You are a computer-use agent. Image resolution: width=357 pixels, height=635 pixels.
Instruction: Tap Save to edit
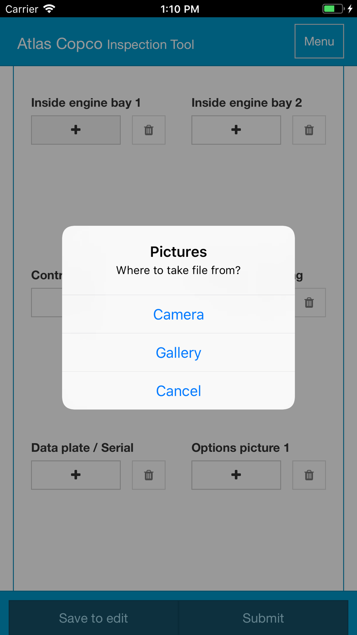click(x=93, y=618)
